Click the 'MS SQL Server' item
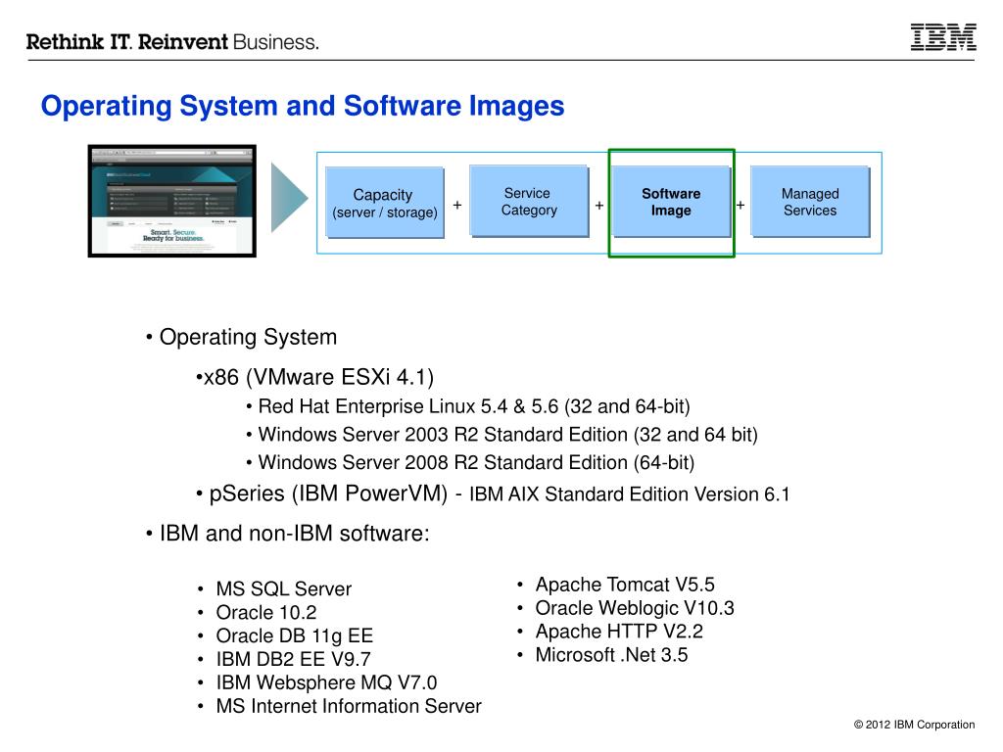Viewport: 1003px width, 752px height. coord(283,588)
